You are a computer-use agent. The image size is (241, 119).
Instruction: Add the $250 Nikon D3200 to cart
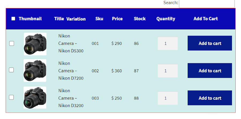click(210, 98)
